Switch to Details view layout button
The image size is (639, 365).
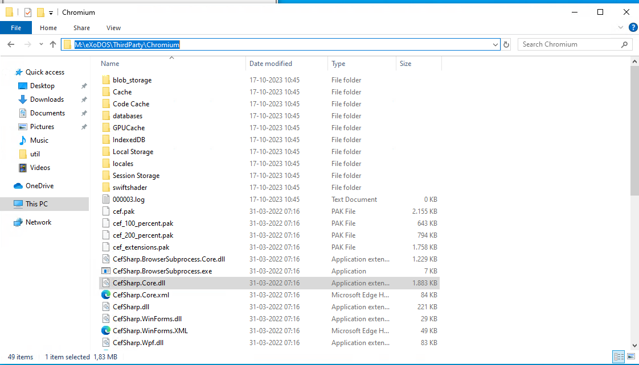pos(618,357)
